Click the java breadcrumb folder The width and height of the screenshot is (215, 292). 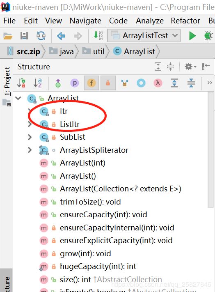[62, 51]
